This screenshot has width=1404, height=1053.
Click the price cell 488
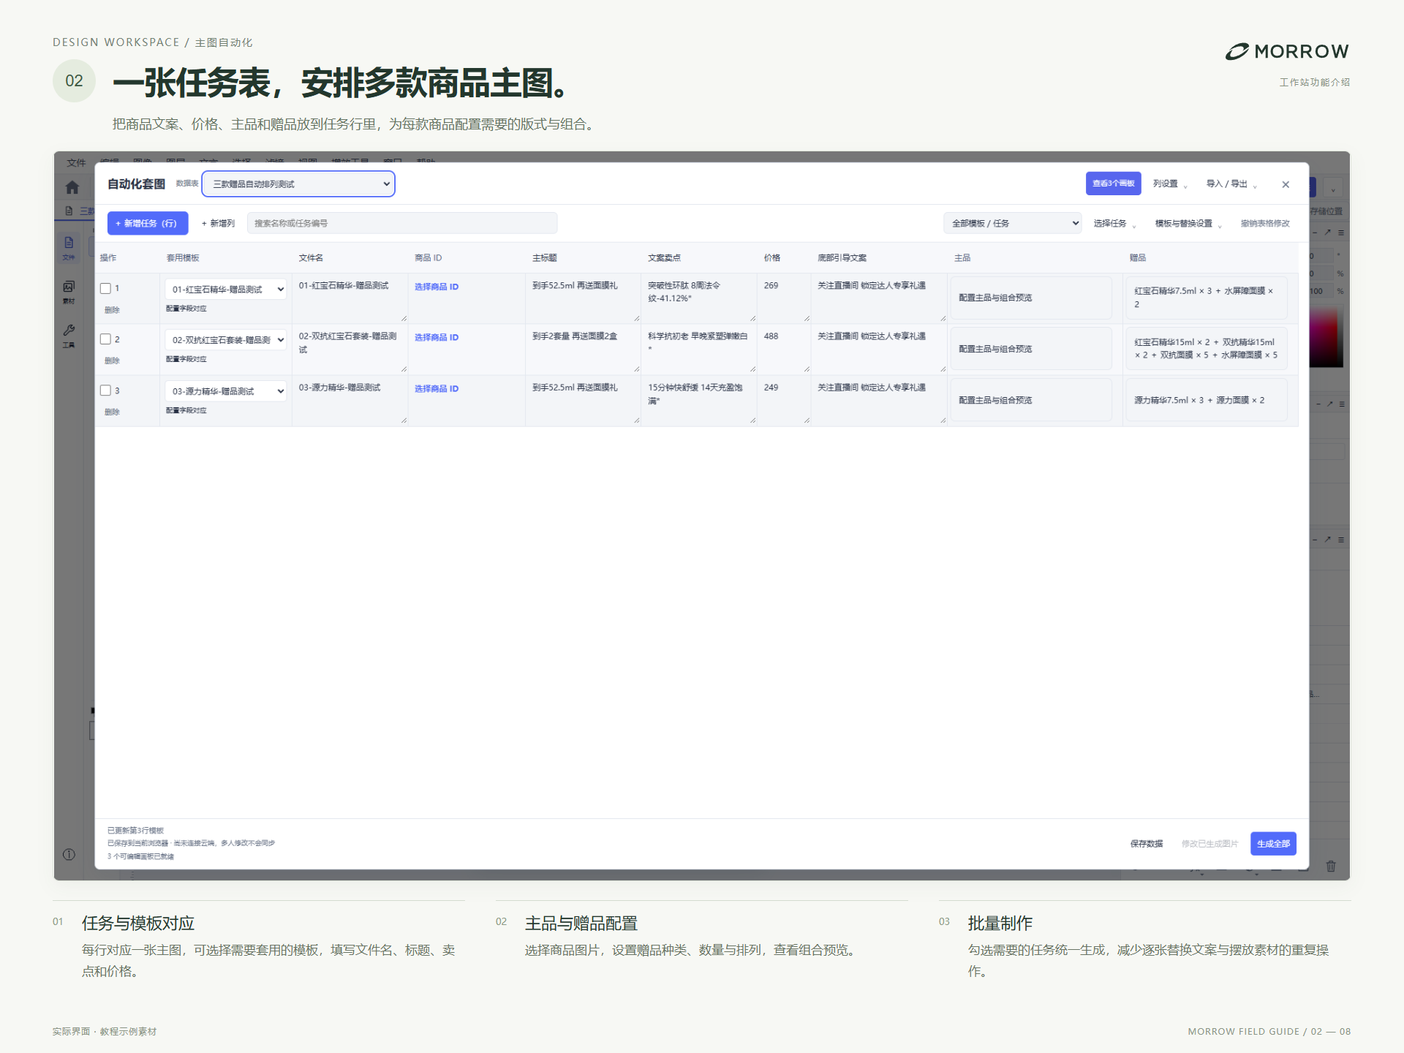783,349
